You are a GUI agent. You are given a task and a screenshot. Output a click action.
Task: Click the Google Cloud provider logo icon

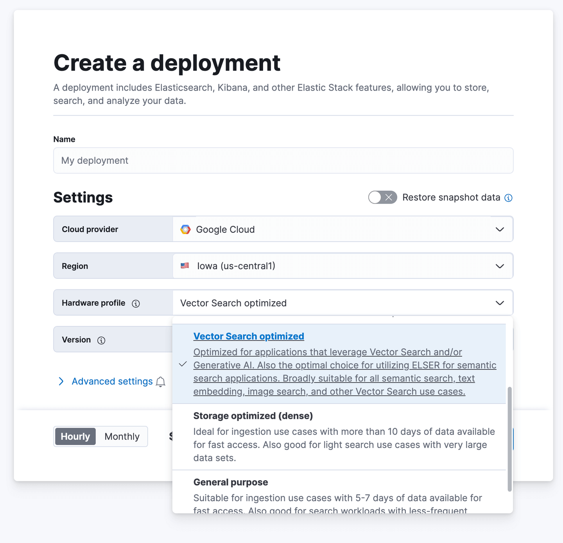[185, 229]
